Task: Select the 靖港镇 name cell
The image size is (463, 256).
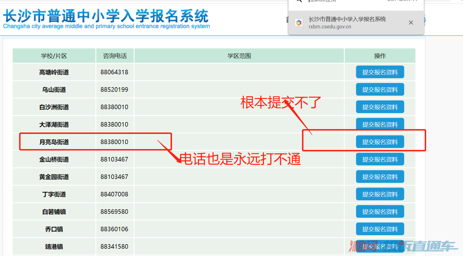Action: 54,246
